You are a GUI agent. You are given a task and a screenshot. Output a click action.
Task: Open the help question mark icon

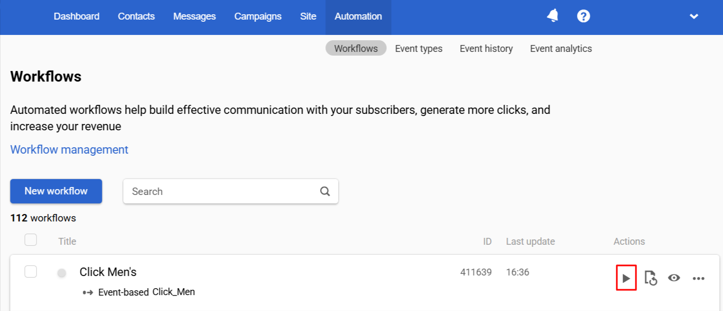(x=583, y=16)
